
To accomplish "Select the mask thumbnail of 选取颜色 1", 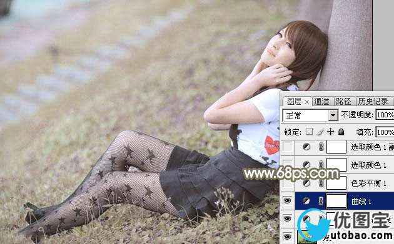I will coord(336,165).
